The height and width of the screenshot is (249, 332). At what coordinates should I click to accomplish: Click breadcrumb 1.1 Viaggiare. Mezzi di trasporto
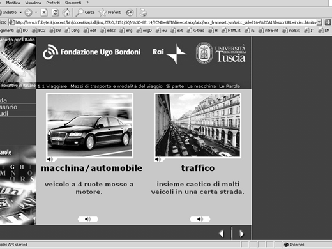coord(100,86)
